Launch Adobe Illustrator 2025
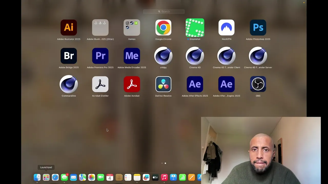Screen dimensions: 328x184 click(x=69, y=27)
